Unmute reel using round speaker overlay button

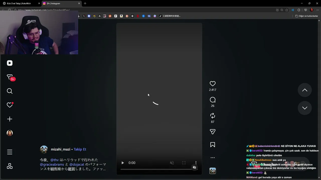click(x=194, y=167)
